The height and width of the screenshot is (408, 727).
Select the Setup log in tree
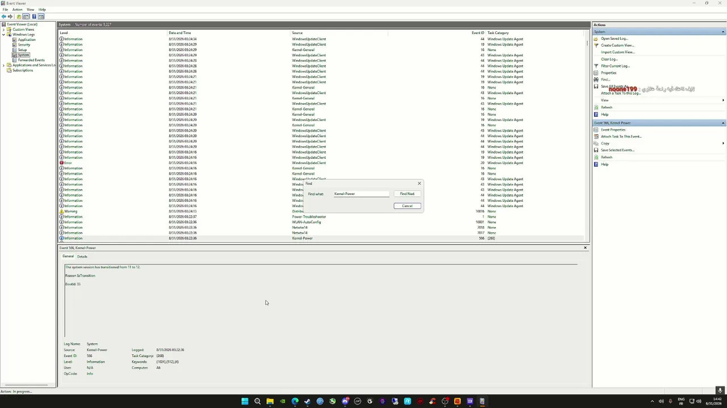(x=22, y=50)
